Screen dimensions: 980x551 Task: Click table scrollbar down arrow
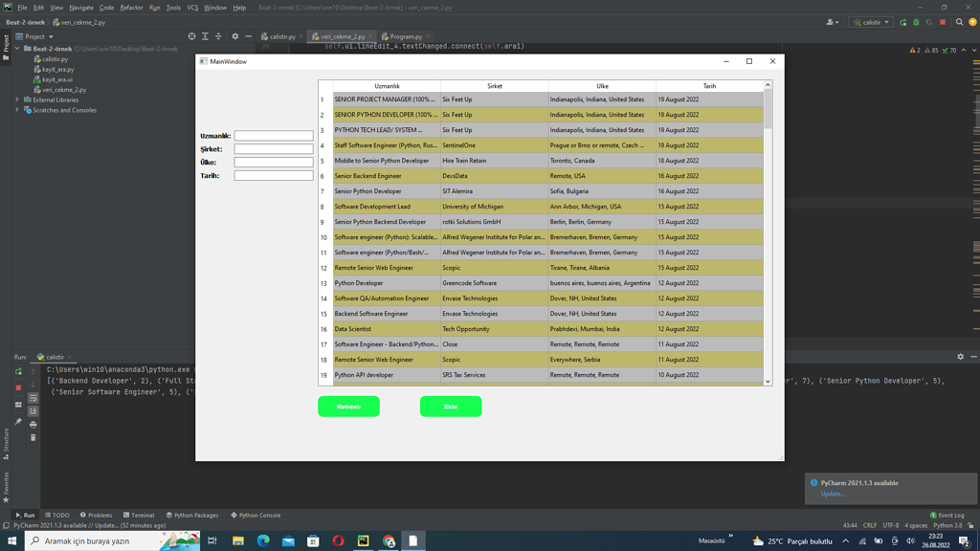click(x=768, y=381)
